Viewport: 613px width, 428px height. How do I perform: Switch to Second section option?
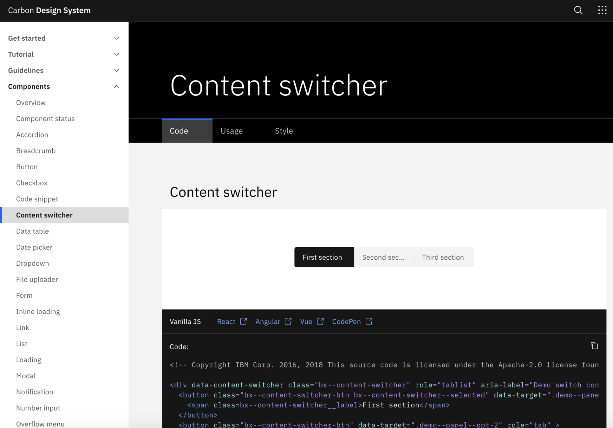383,257
